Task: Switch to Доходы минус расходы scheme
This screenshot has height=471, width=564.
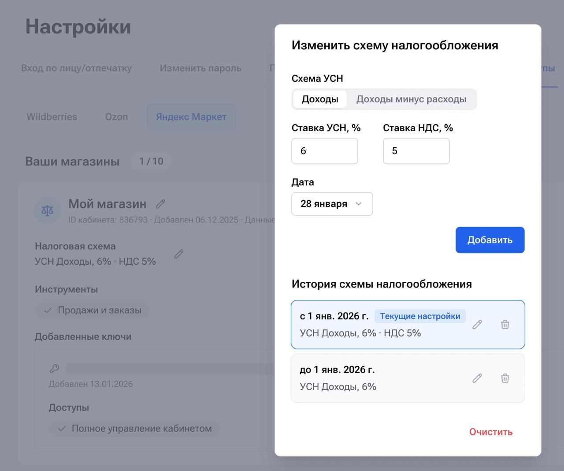Action: 411,99
